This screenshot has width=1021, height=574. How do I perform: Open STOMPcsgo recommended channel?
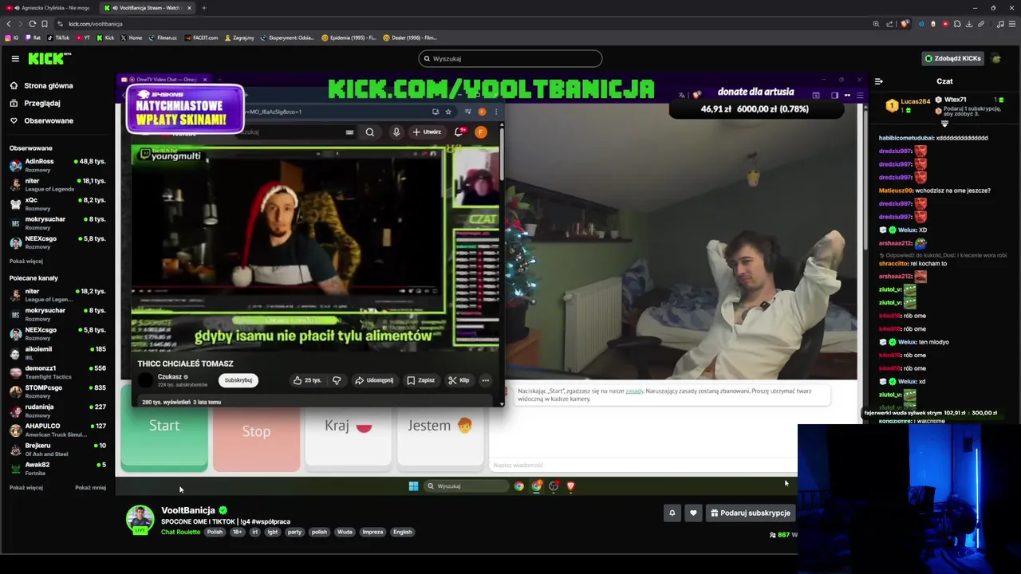pyautogui.click(x=57, y=391)
